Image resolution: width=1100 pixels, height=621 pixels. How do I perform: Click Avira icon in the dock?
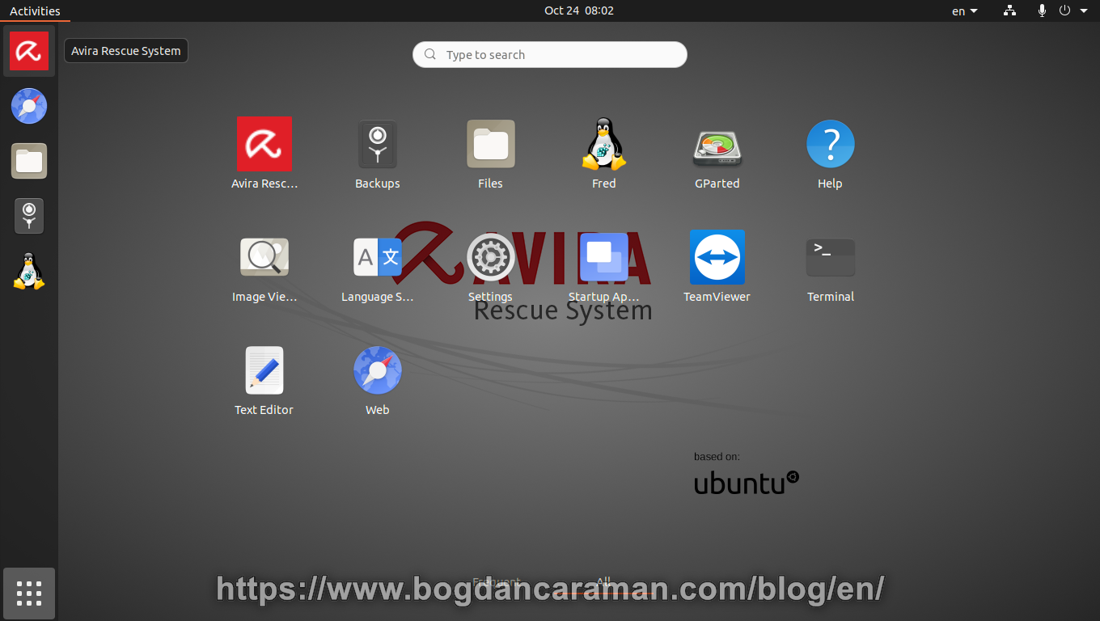[x=29, y=51]
